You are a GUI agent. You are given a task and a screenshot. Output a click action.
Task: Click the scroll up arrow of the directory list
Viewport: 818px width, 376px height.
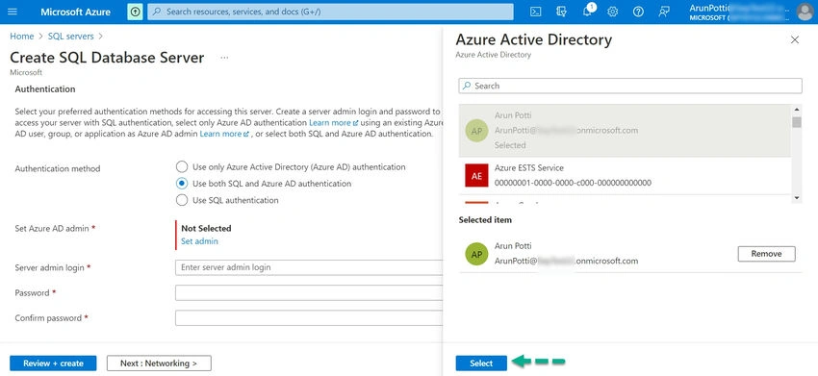coord(796,110)
